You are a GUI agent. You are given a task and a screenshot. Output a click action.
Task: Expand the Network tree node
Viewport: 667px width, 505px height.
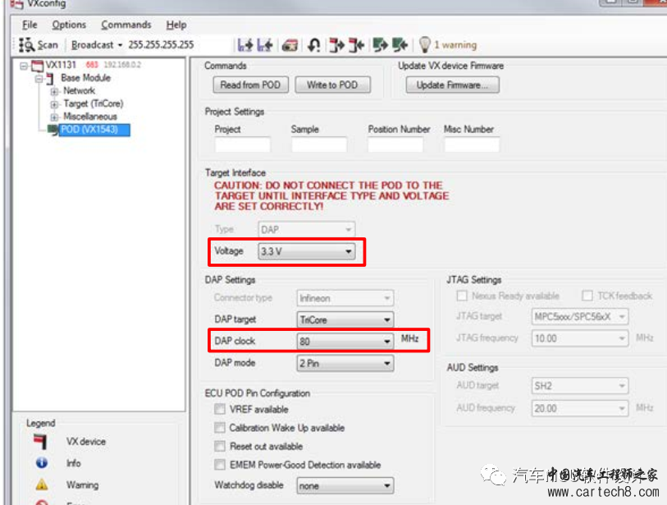[x=54, y=91]
